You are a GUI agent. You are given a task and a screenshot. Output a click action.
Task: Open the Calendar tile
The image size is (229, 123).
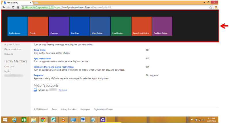(59, 26)
